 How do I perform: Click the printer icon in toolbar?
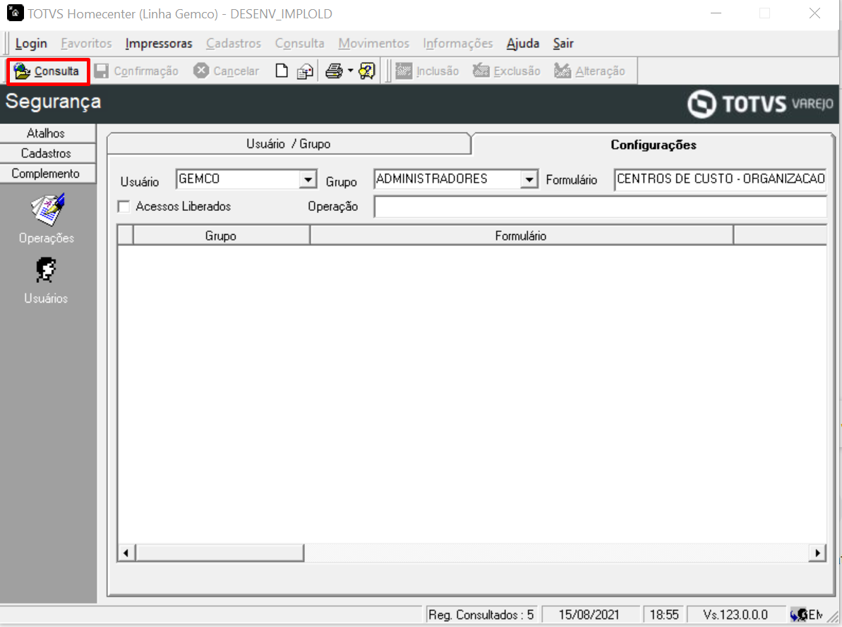(x=334, y=71)
